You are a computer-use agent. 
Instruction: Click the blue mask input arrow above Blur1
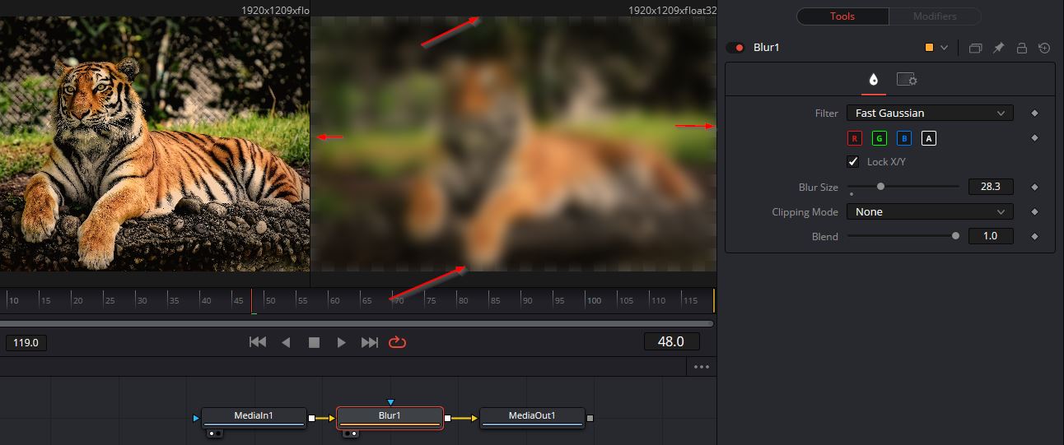coord(390,402)
